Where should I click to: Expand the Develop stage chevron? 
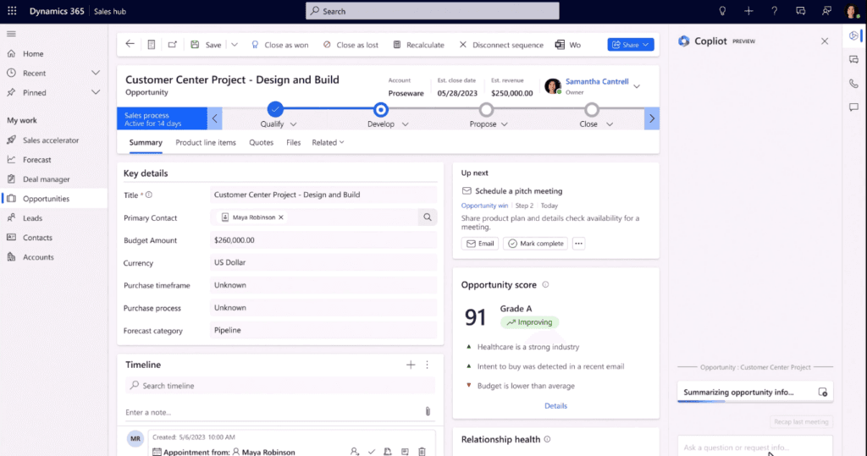coord(406,124)
